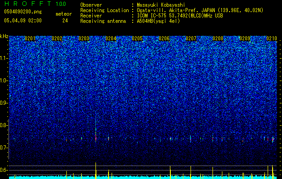The image size is (282, 179).
Task: Click the 0208 time marker
Action: [x=218, y=38]
